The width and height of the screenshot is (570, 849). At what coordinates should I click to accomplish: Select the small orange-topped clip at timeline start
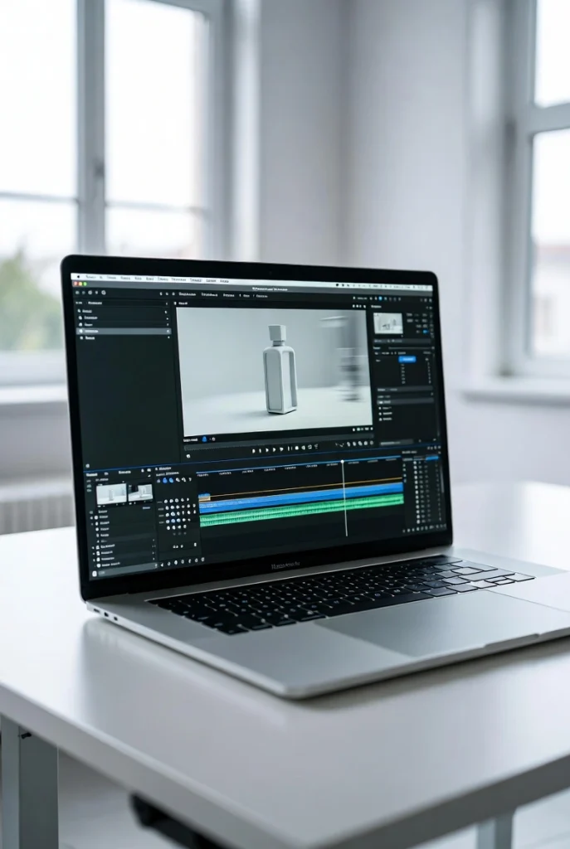coord(204,496)
